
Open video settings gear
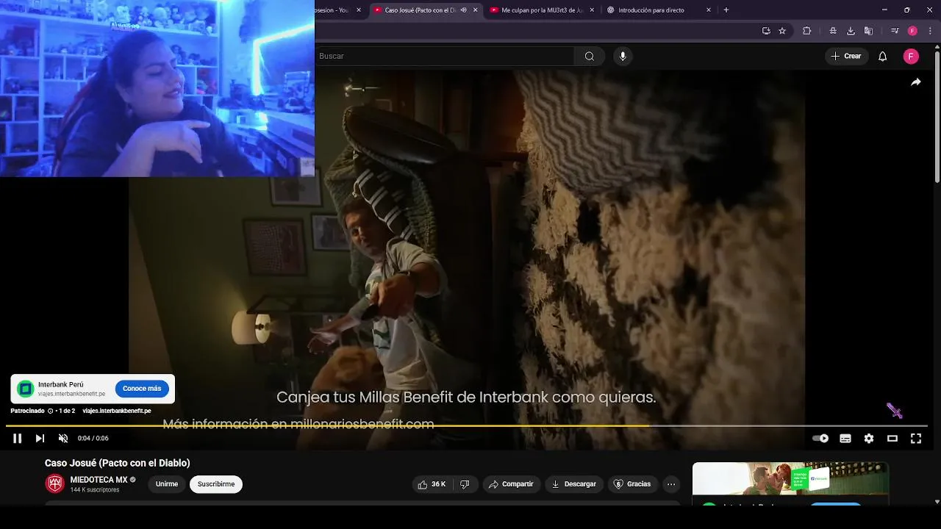tap(869, 439)
